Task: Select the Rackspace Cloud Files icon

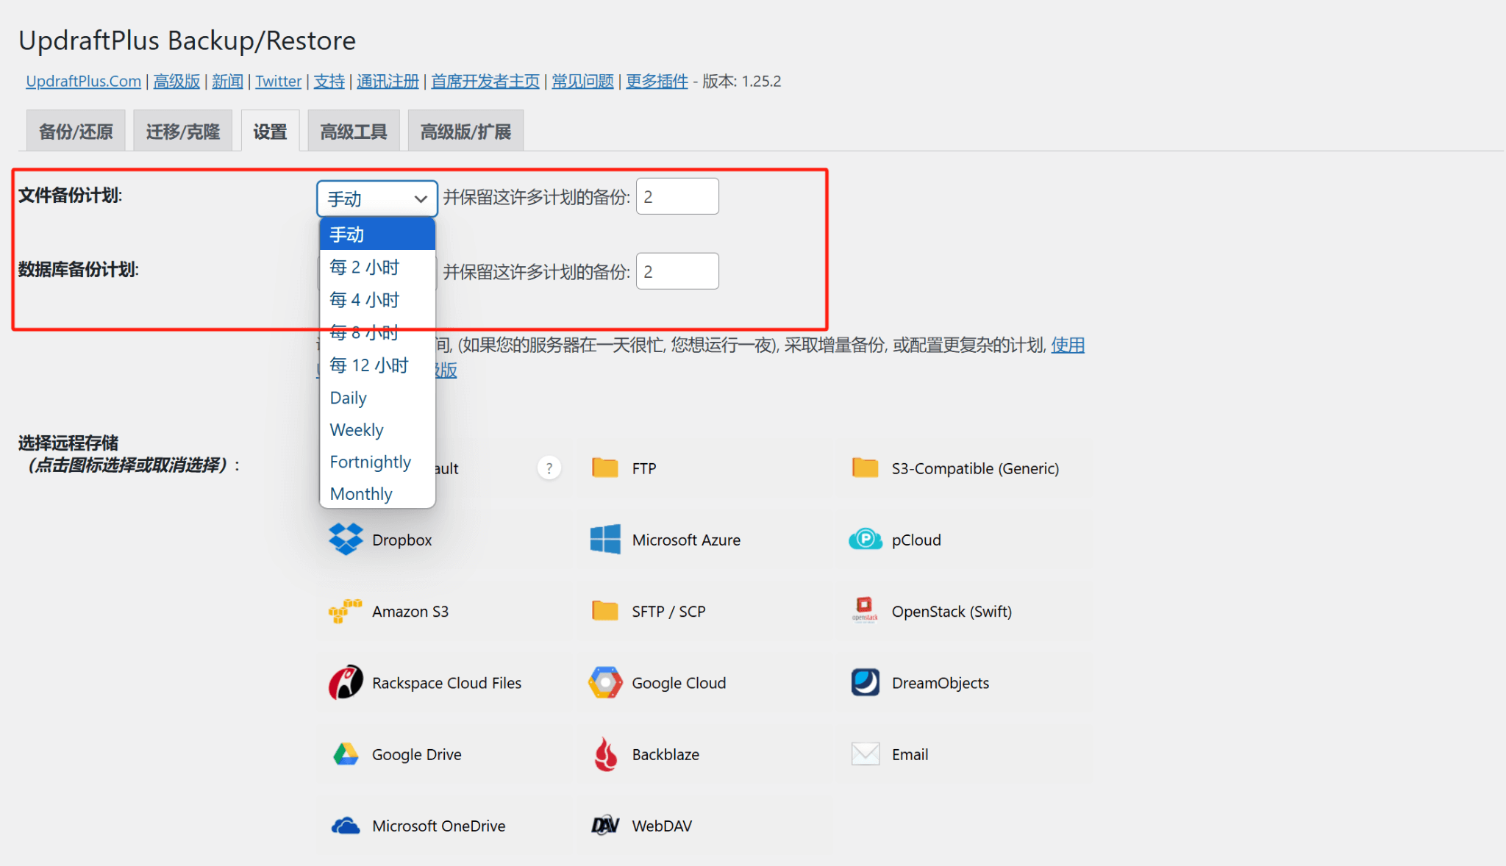Action: click(346, 682)
